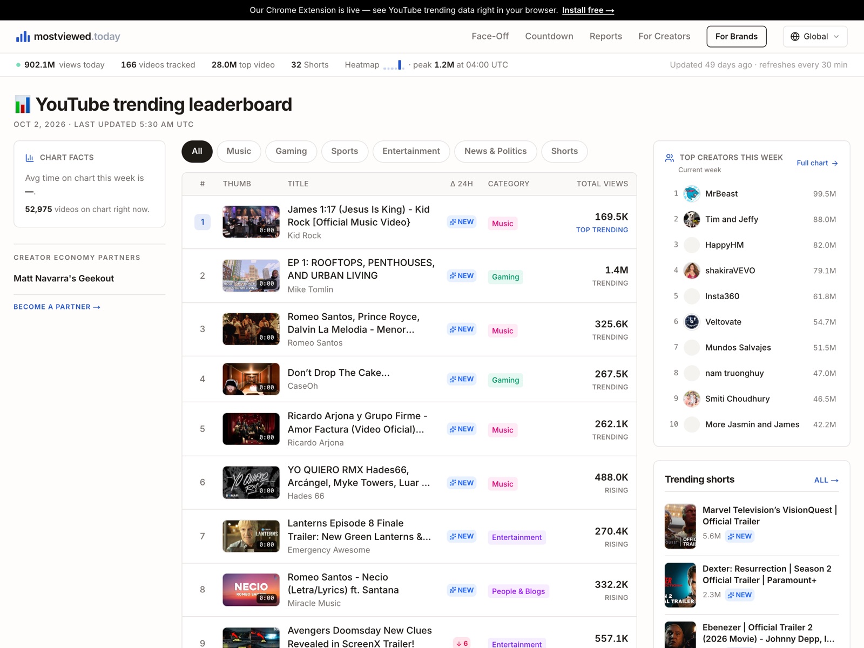Screen dimensions: 864x648
Task: Click the leaderboard heading chart emoji
Action: click(23, 104)
